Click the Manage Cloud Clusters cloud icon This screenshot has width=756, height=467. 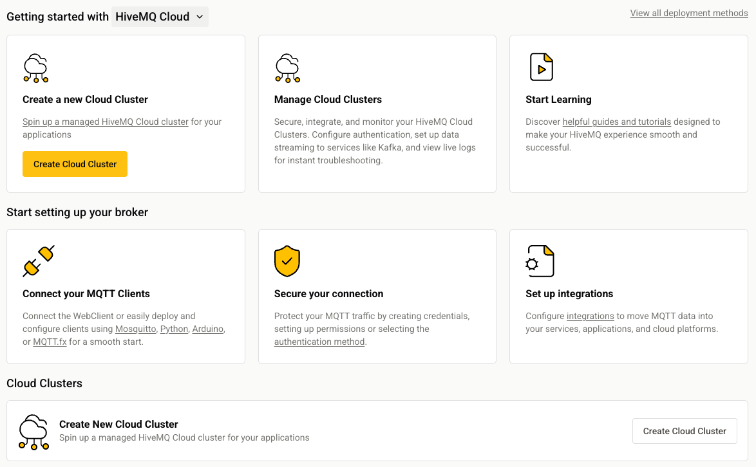click(x=288, y=68)
